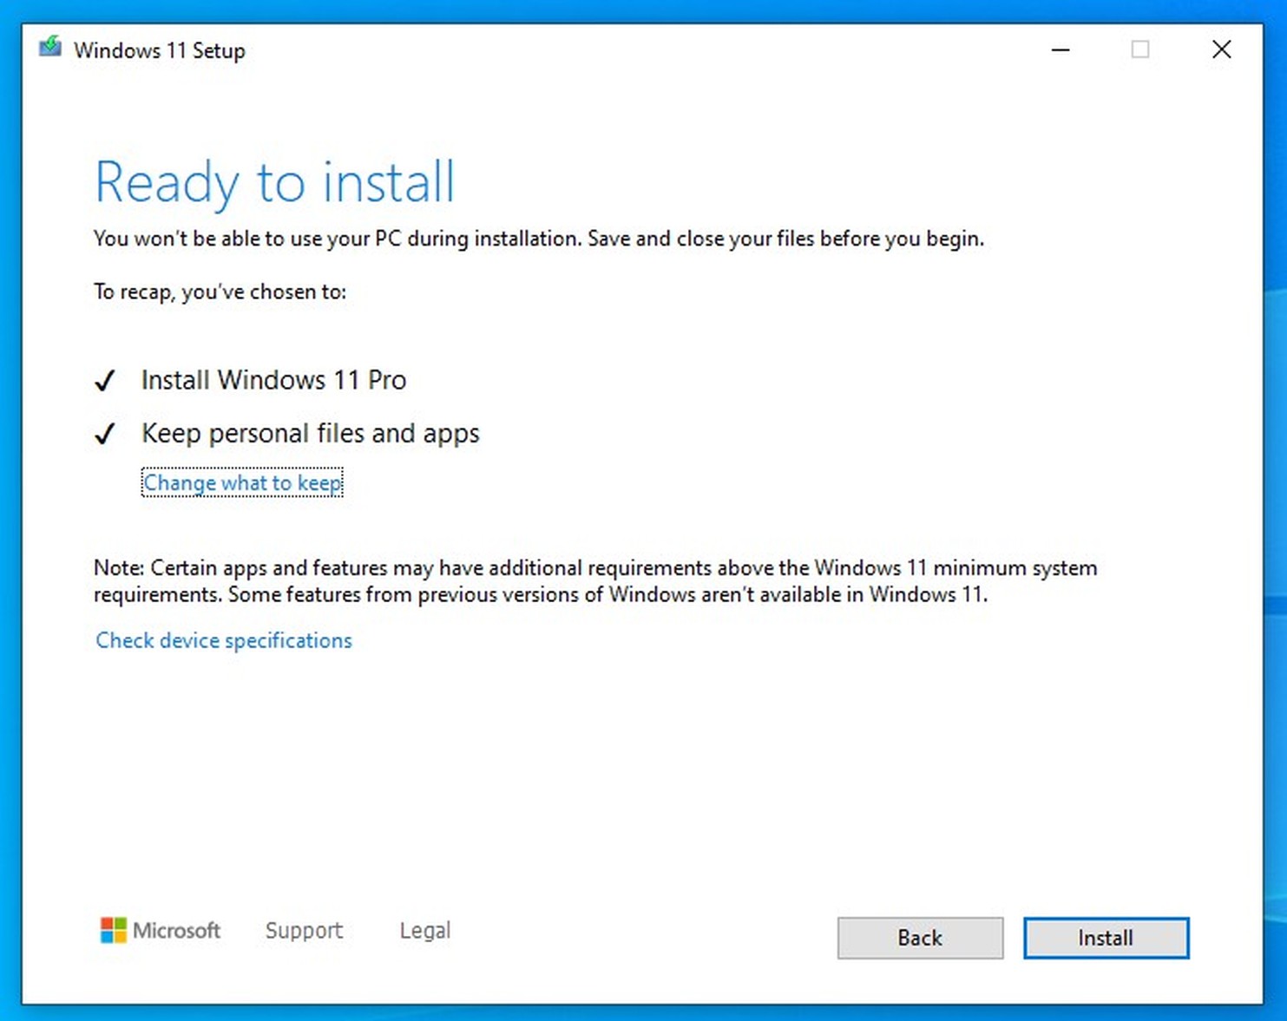Click 'Keep personal files and apps' text
Image resolution: width=1287 pixels, height=1021 pixels.
point(311,433)
